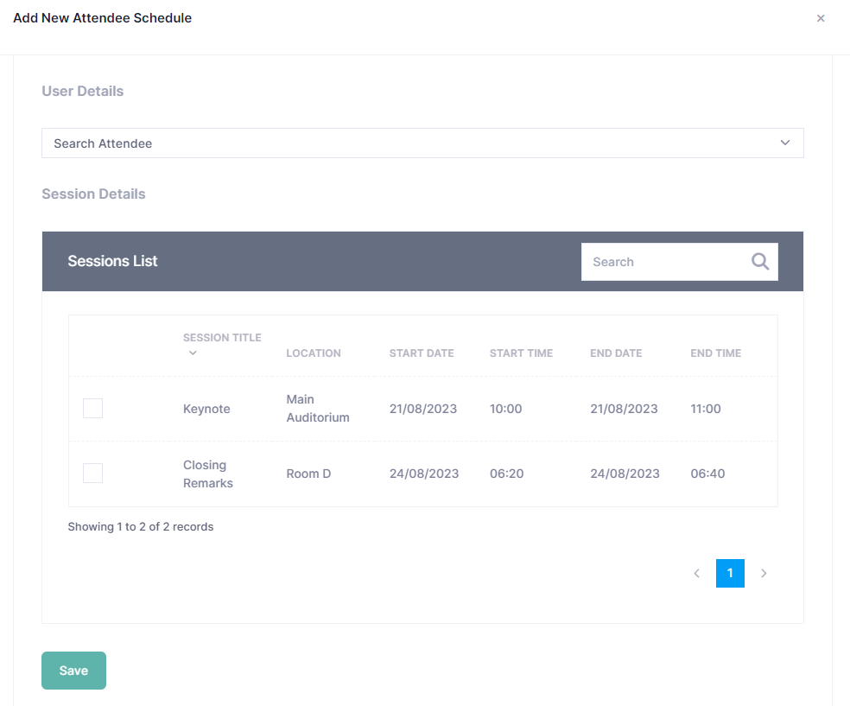This screenshot has height=706, width=850.
Task: Sort by the Session Title column header
Action: pos(222,338)
